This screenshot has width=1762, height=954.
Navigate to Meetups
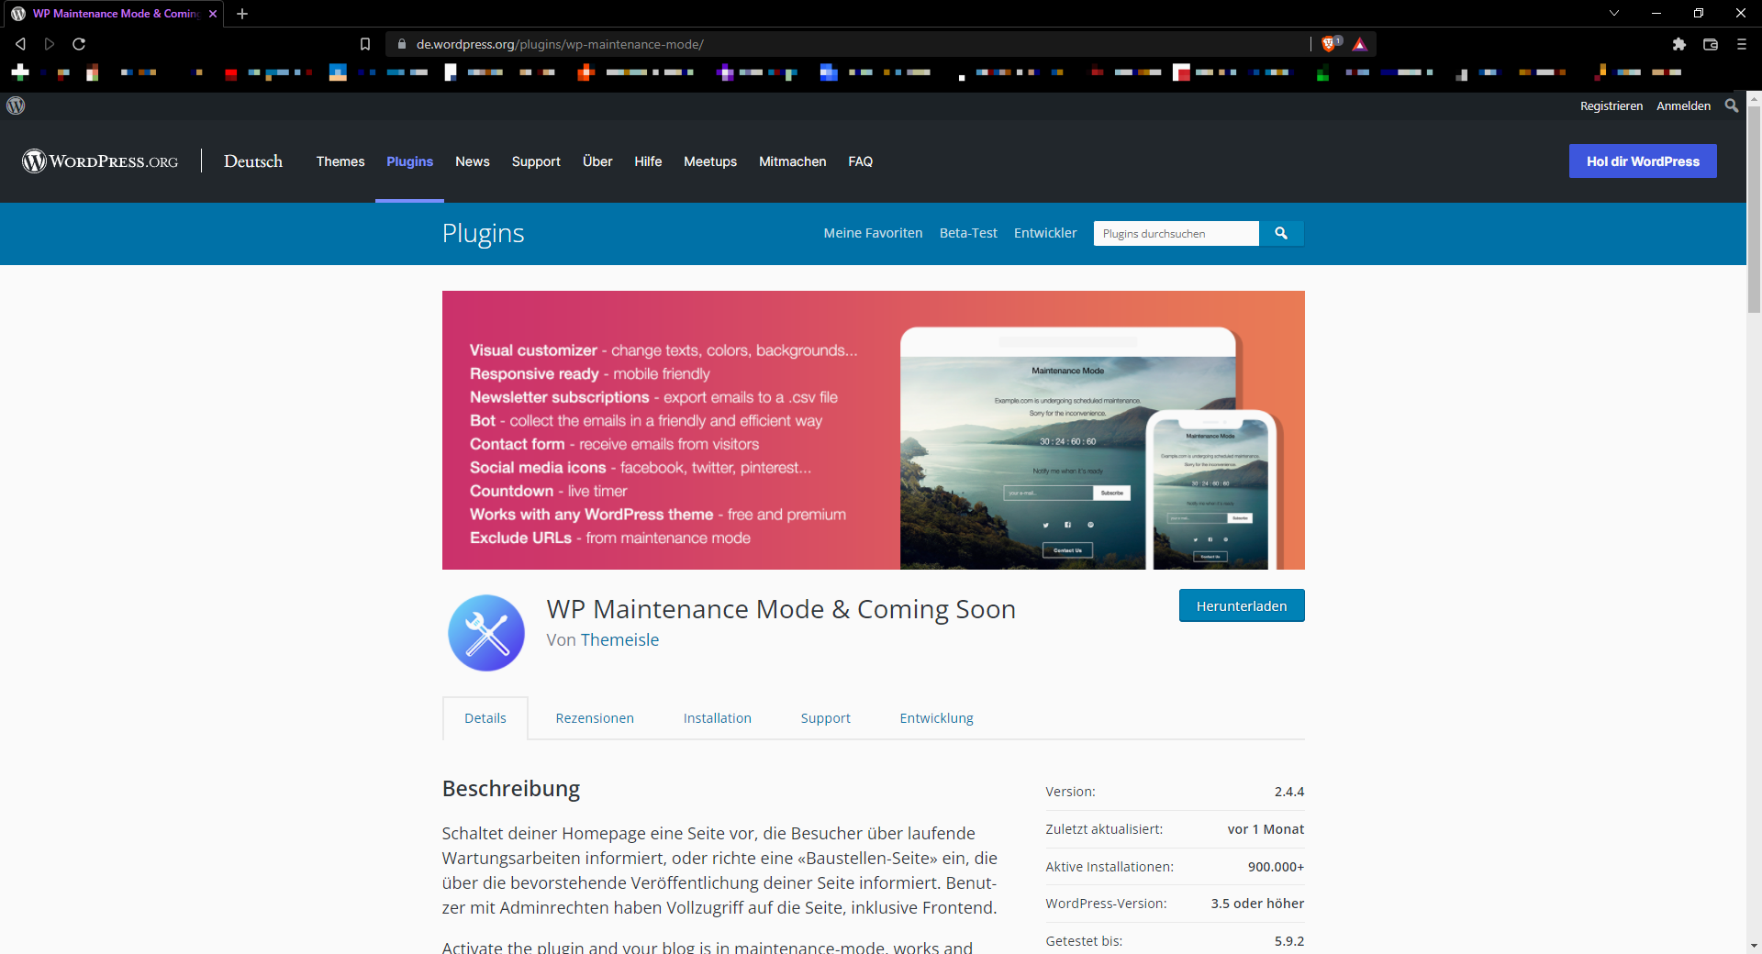tap(710, 161)
